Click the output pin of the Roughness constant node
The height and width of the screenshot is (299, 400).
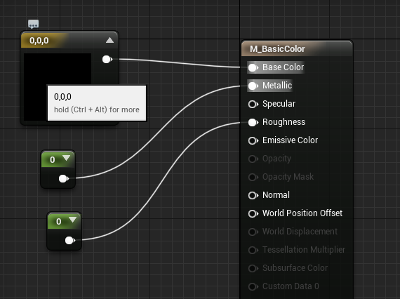tap(70, 240)
